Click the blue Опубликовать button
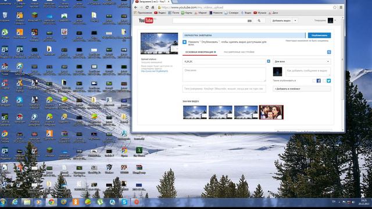 pyautogui.click(x=319, y=35)
